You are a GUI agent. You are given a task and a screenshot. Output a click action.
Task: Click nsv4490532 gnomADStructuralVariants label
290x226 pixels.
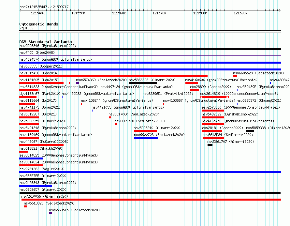[x=98, y=94]
